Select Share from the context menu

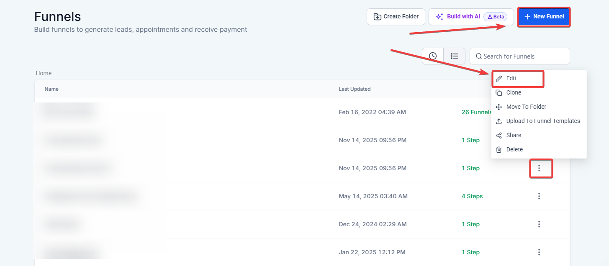tap(514, 136)
